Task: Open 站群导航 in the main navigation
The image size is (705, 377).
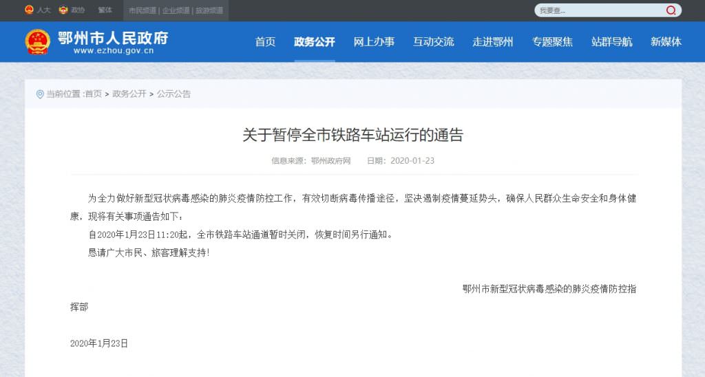Action: 611,42
